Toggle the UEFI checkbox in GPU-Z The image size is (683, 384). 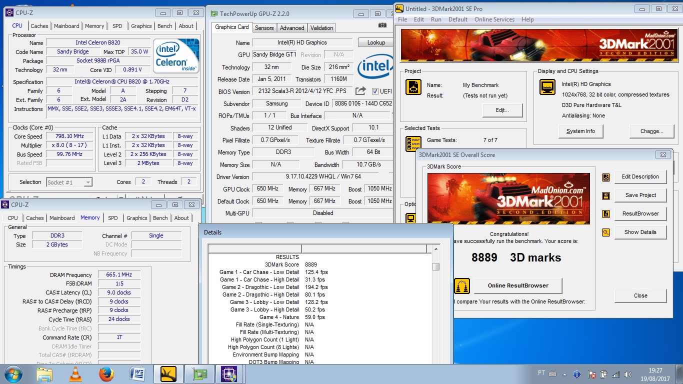375,91
